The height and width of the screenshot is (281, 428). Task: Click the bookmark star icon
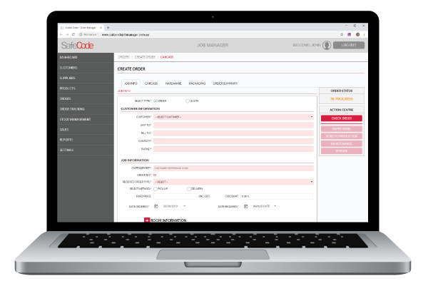coord(342,35)
